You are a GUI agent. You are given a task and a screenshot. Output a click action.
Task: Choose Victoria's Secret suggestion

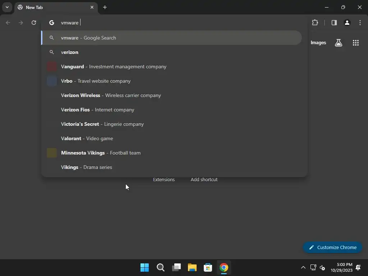point(171,124)
